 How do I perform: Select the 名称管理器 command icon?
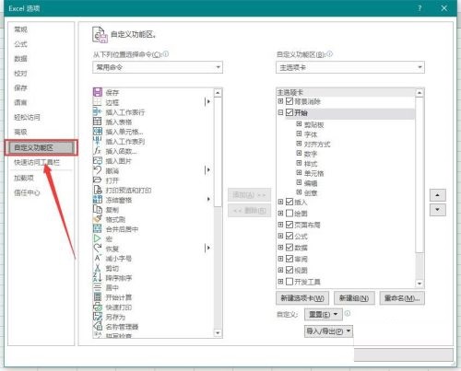coord(98,326)
